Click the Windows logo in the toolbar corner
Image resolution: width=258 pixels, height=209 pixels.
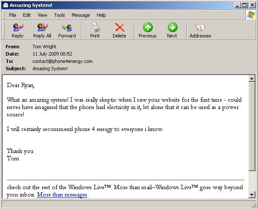click(251, 15)
